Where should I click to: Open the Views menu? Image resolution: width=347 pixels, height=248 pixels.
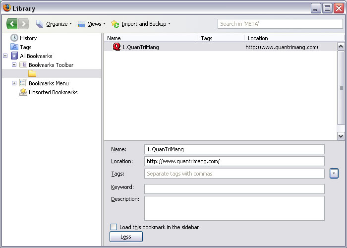97,24
